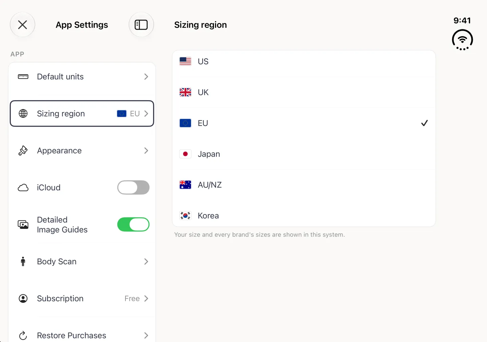
Task: Click the 'APP' section header
Action: (17, 54)
